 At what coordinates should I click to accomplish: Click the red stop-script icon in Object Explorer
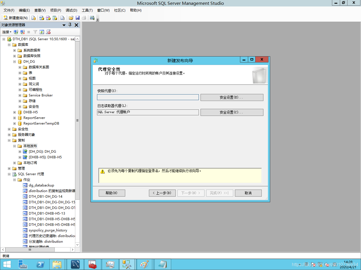point(48,32)
